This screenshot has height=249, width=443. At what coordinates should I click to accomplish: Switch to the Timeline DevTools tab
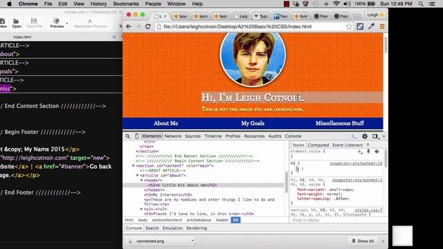(x=213, y=136)
